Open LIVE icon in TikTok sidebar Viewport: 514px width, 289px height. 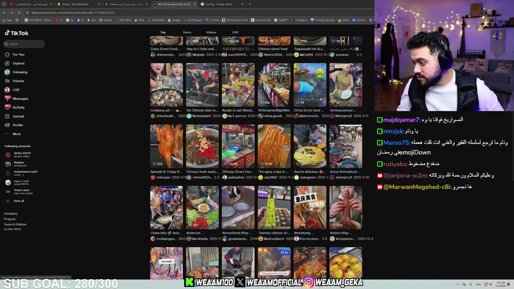(7, 90)
